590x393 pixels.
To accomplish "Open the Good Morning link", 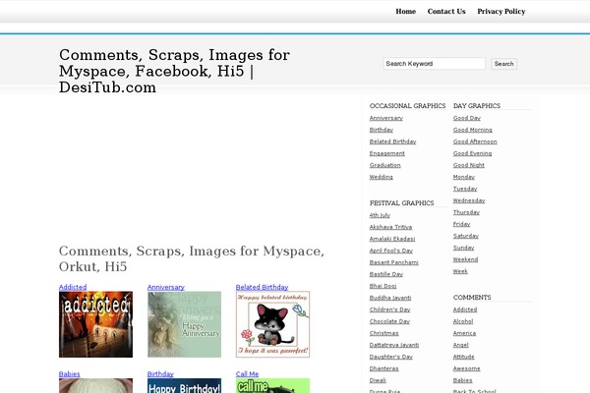I will click(473, 130).
